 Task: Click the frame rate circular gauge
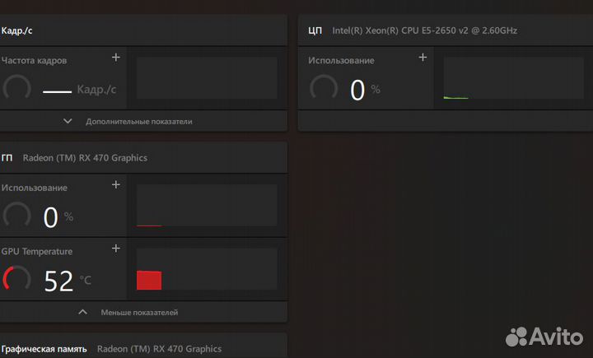tap(16, 89)
